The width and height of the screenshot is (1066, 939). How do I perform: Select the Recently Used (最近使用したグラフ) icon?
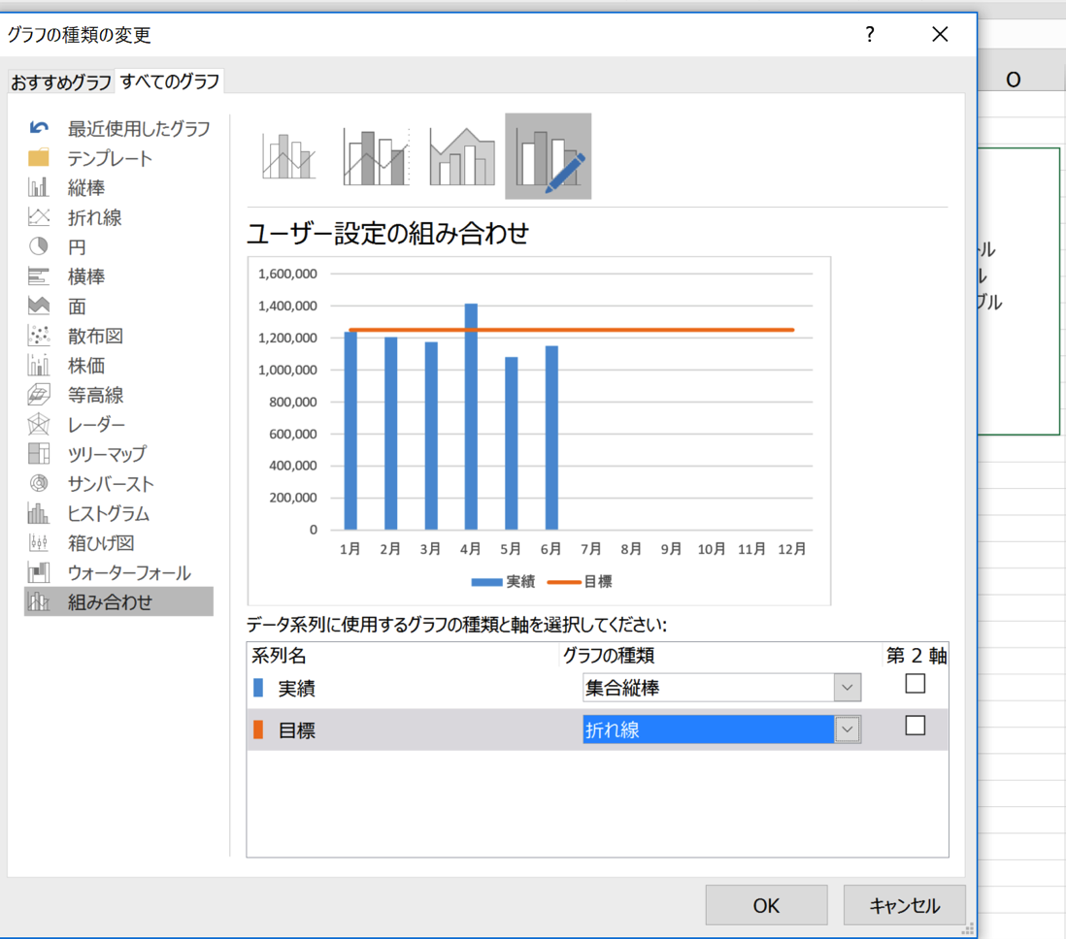39,128
